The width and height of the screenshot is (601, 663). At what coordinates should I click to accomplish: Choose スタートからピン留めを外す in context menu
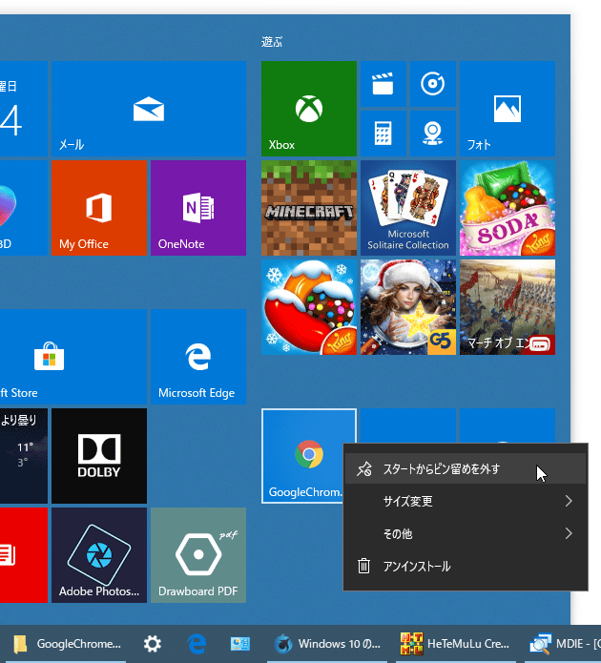466,469
